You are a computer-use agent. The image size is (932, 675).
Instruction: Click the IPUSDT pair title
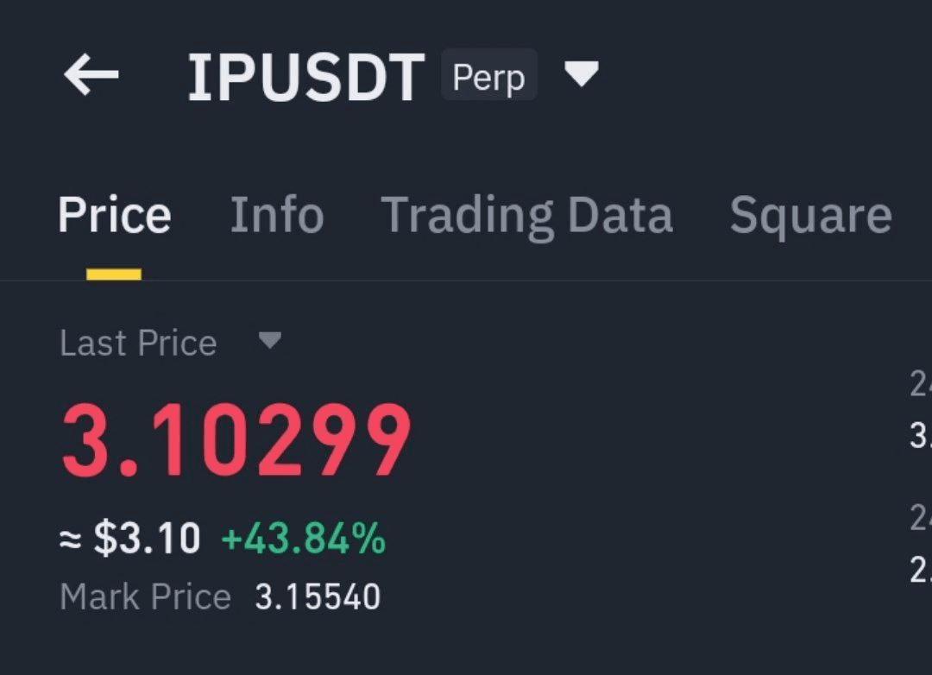(x=306, y=78)
